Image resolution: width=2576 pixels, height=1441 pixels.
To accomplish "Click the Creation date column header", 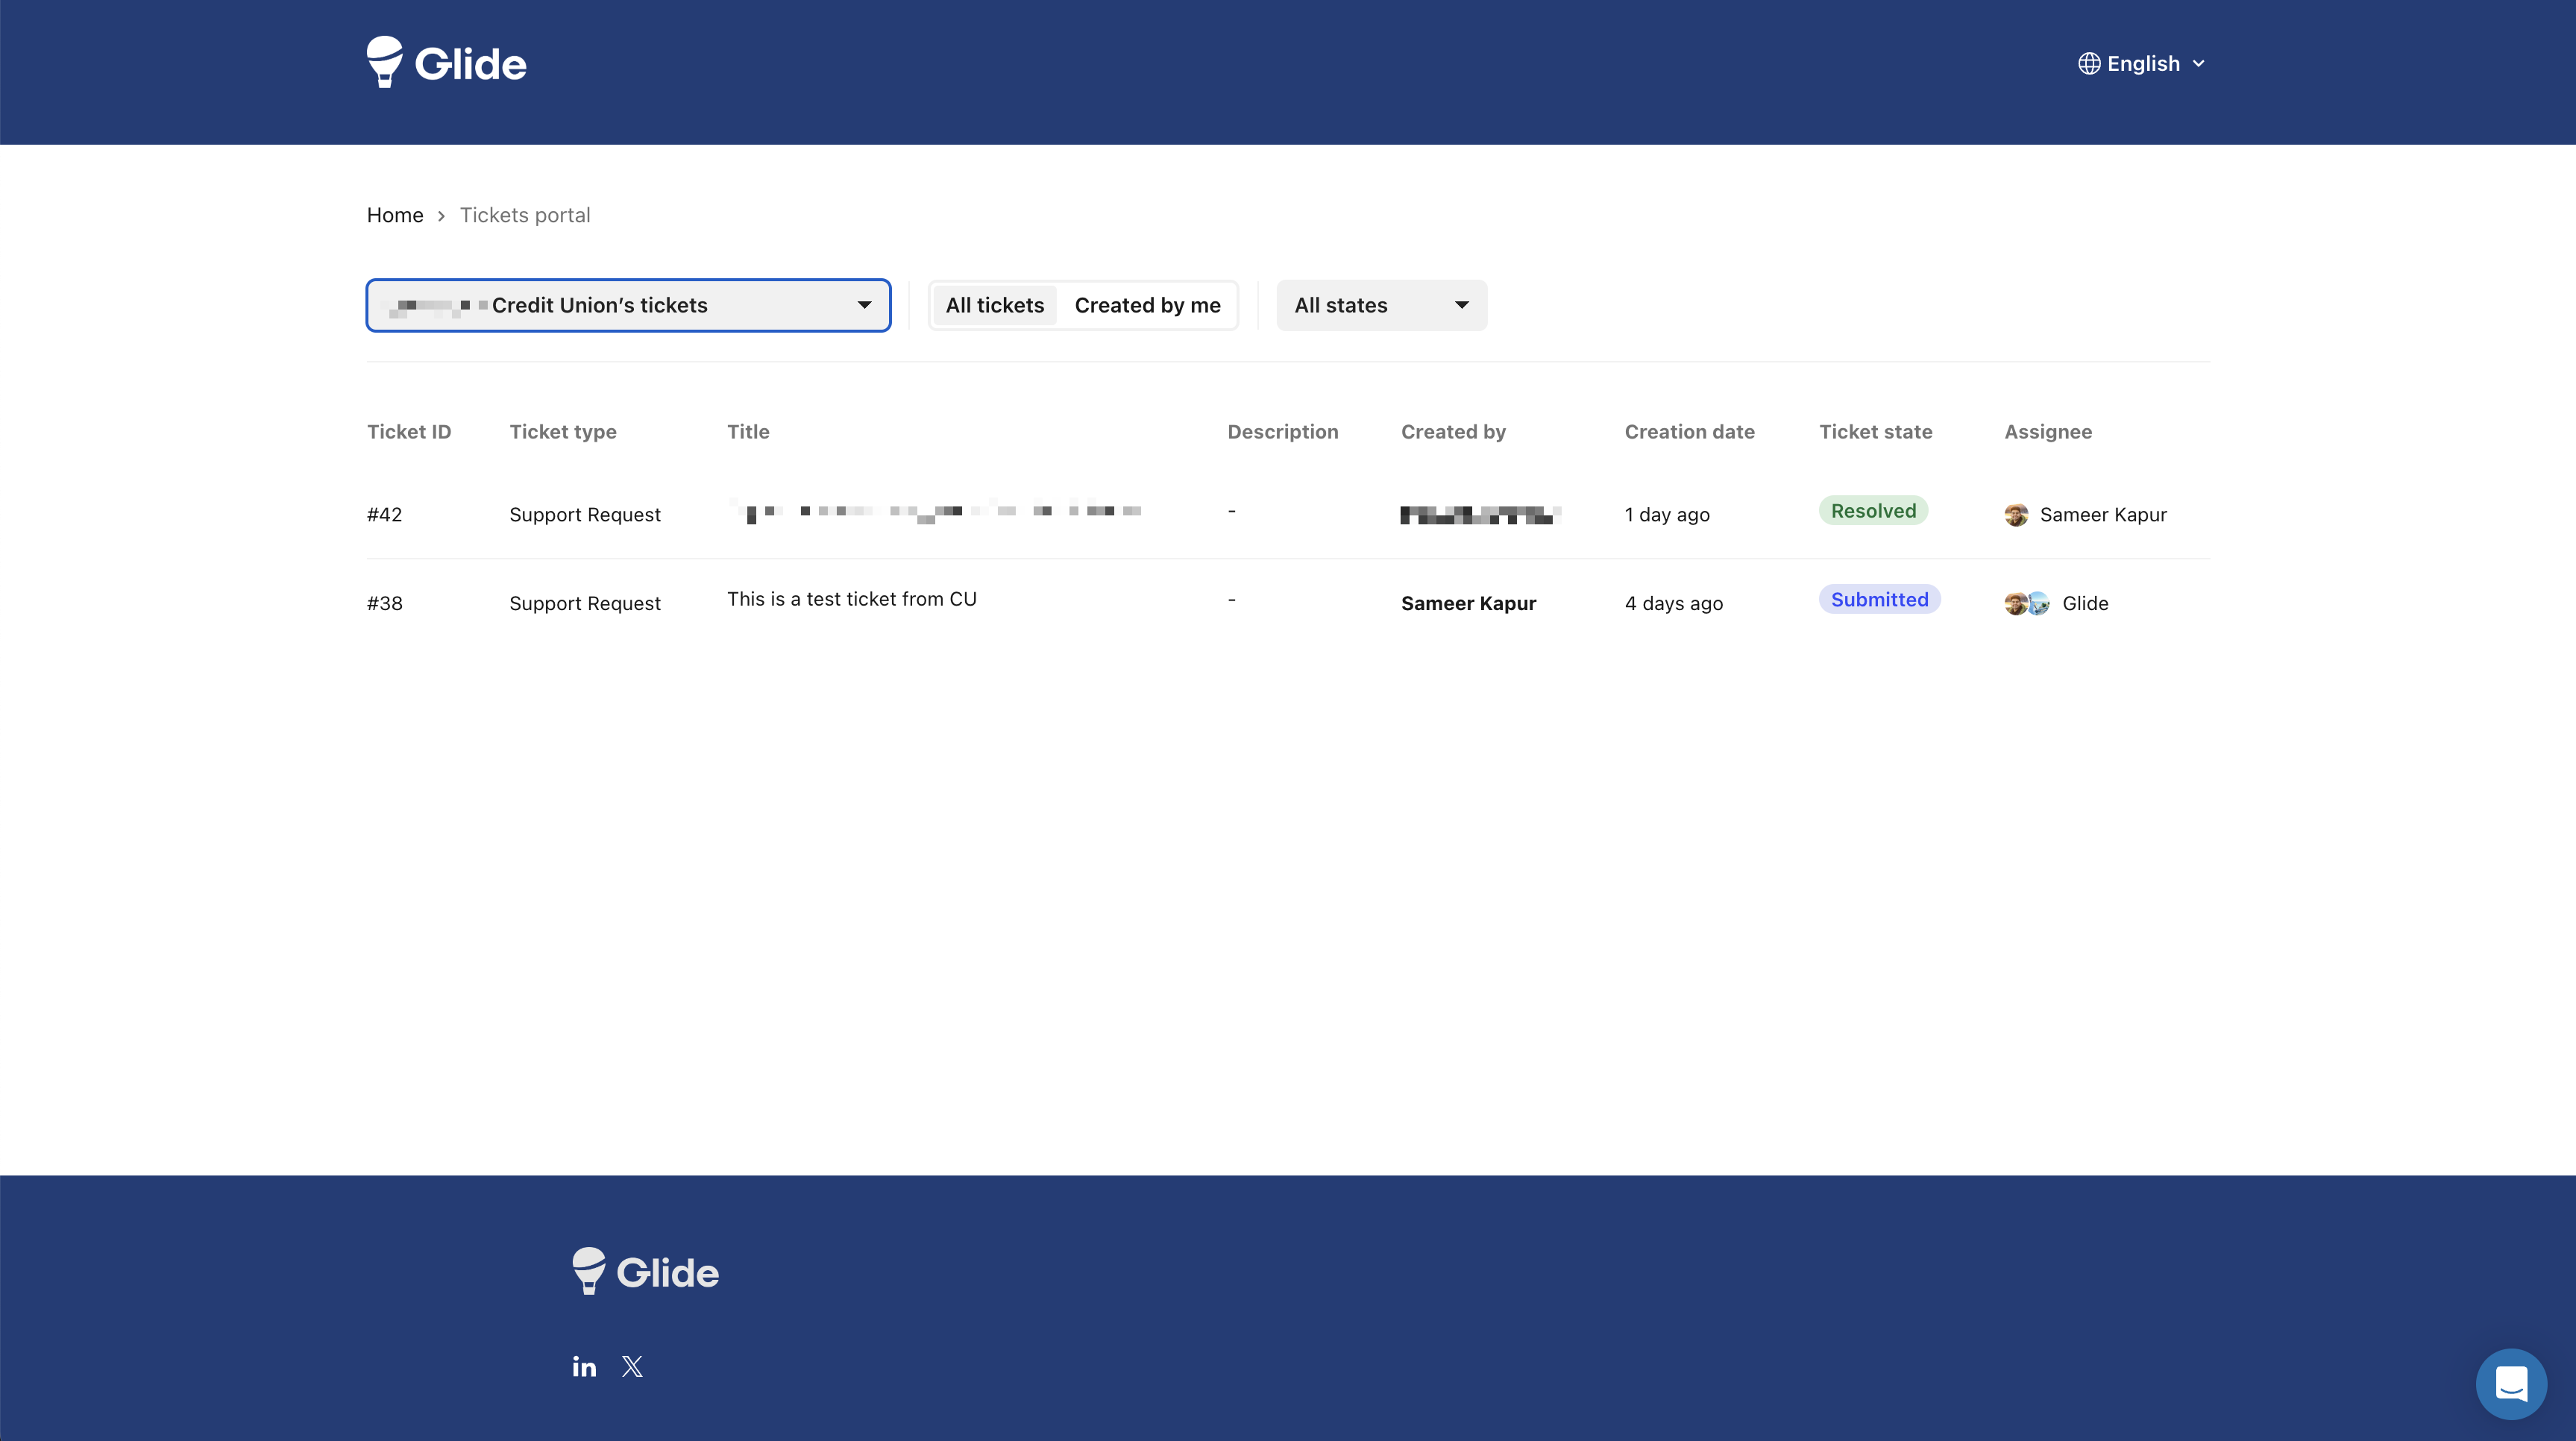I will [1689, 432].
